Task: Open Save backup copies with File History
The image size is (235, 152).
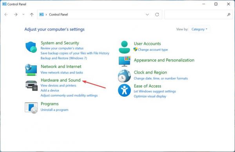Action: click(75, 53)
